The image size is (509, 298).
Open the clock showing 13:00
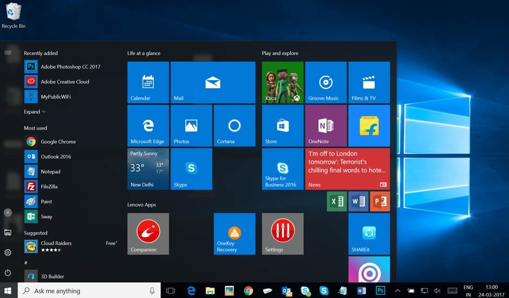(492, 291)
